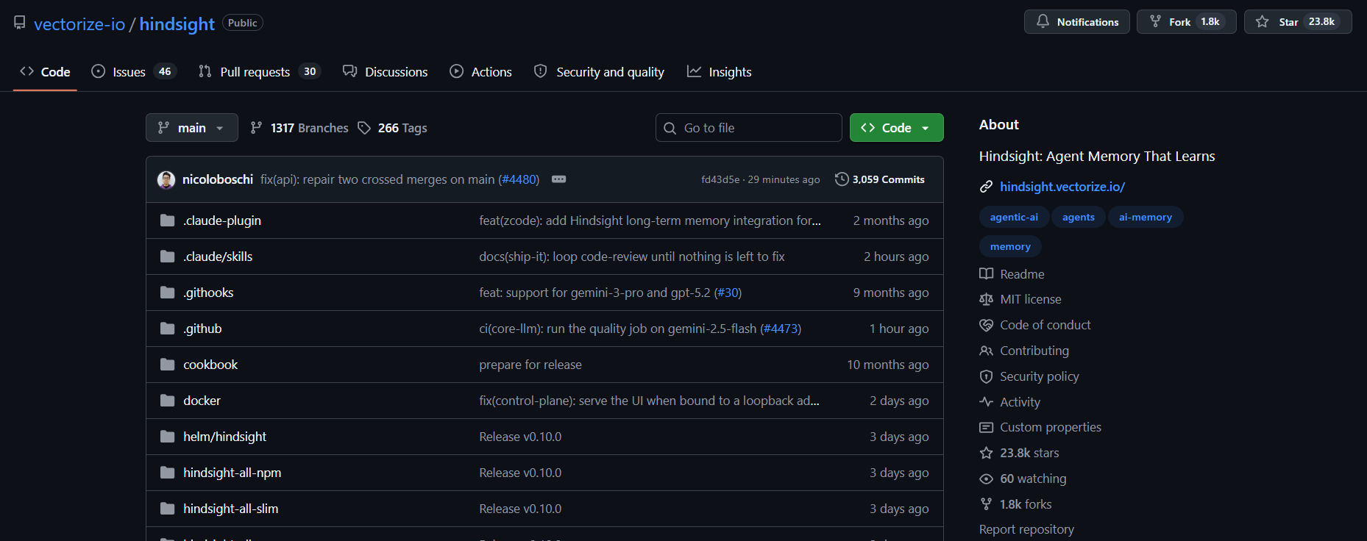The height and width of the screenshot is (541, 1367).
Task: View 60 watching link
Action: click(x=1023, y=479)
